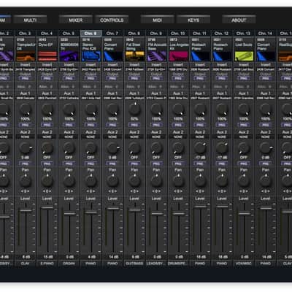Screen dimensions: 292x292
Task: Click the Rosbach Piano thumbnail on Chn. 12
Action: click(222, 56)
